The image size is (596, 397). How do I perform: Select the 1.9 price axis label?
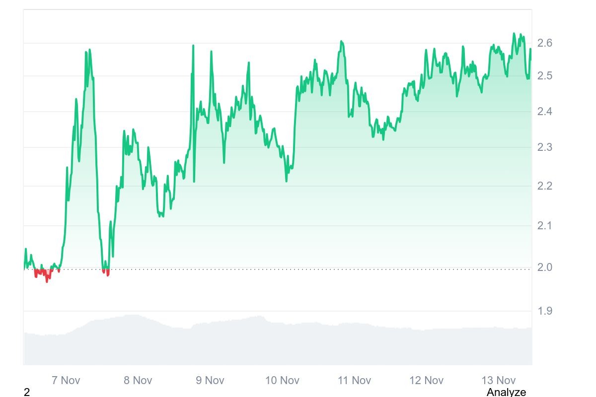(545, 311)
